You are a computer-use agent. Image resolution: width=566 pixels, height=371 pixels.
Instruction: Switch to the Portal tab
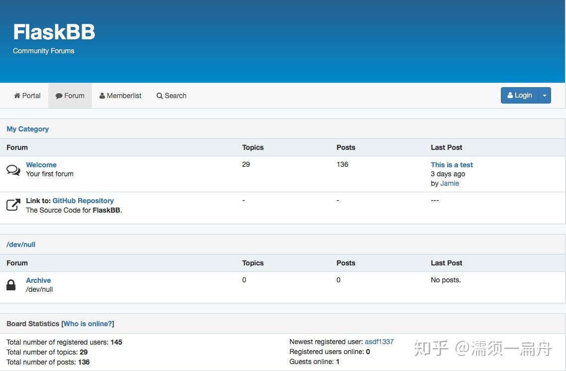pos(27,95)
